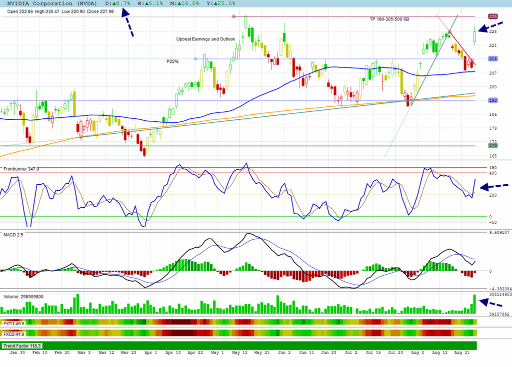The height and width of the screenshot is (367, 512).
Task: Select the Feb 20 date on the time axis
Action: [62, 353]
